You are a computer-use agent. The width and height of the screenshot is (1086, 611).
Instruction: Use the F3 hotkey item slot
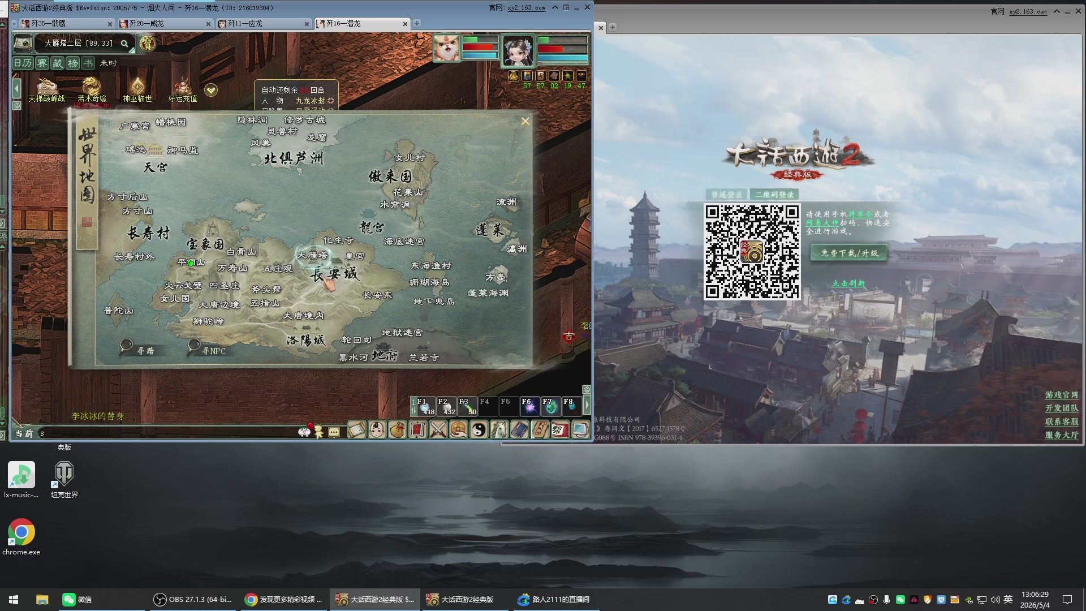[467, 406]
